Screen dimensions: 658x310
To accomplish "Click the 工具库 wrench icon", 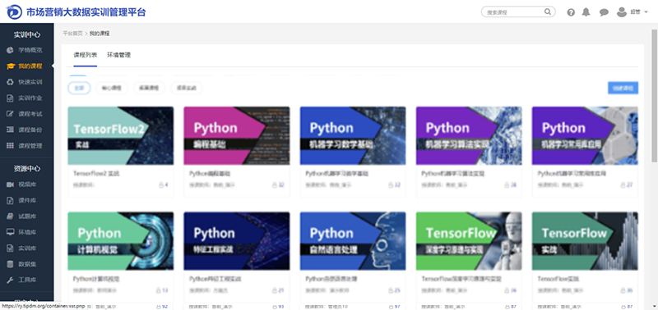I will tap(11, 280).
